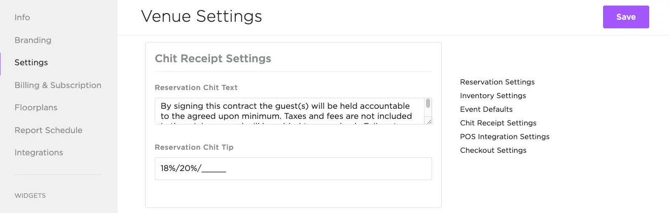669x213 pixels.
Task: Jump to Reservation Settings section
Action: (497, 82)
